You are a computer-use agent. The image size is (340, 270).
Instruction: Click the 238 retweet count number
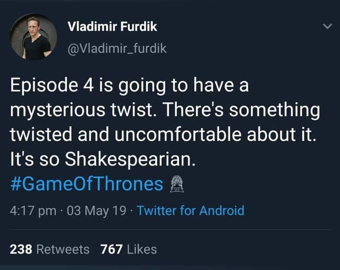pyautogui.click(x=21, y=249)
